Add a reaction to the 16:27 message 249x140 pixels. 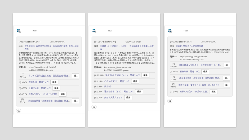(x=94, y=107)
